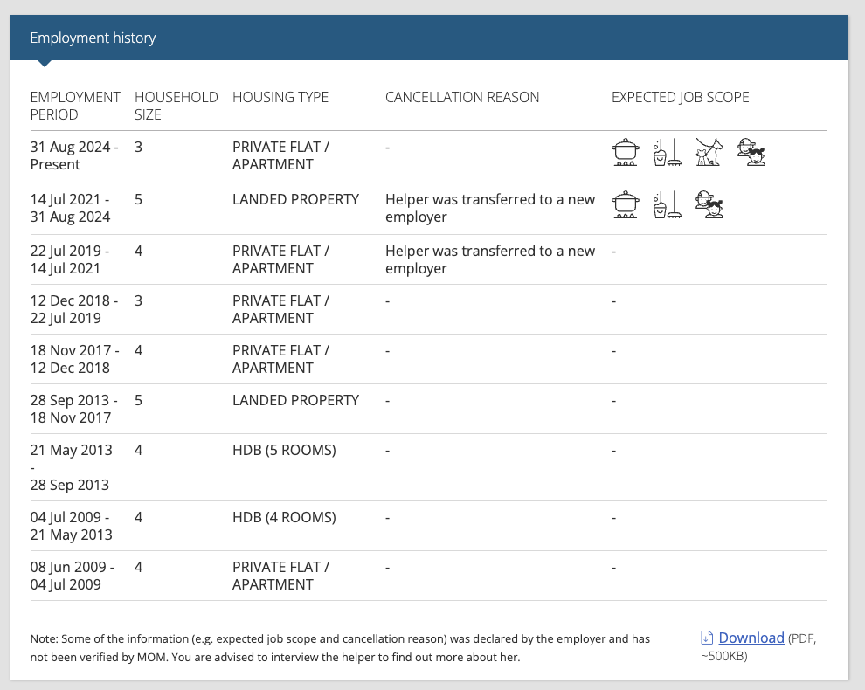Click the MOM verification note text
865x690 pixels.
click(x=340, y=648)
